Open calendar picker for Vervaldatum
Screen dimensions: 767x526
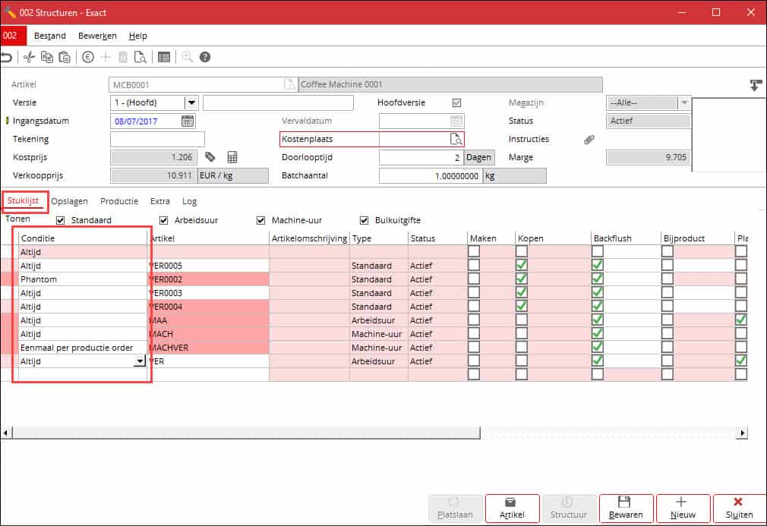(x=456, y=121)
